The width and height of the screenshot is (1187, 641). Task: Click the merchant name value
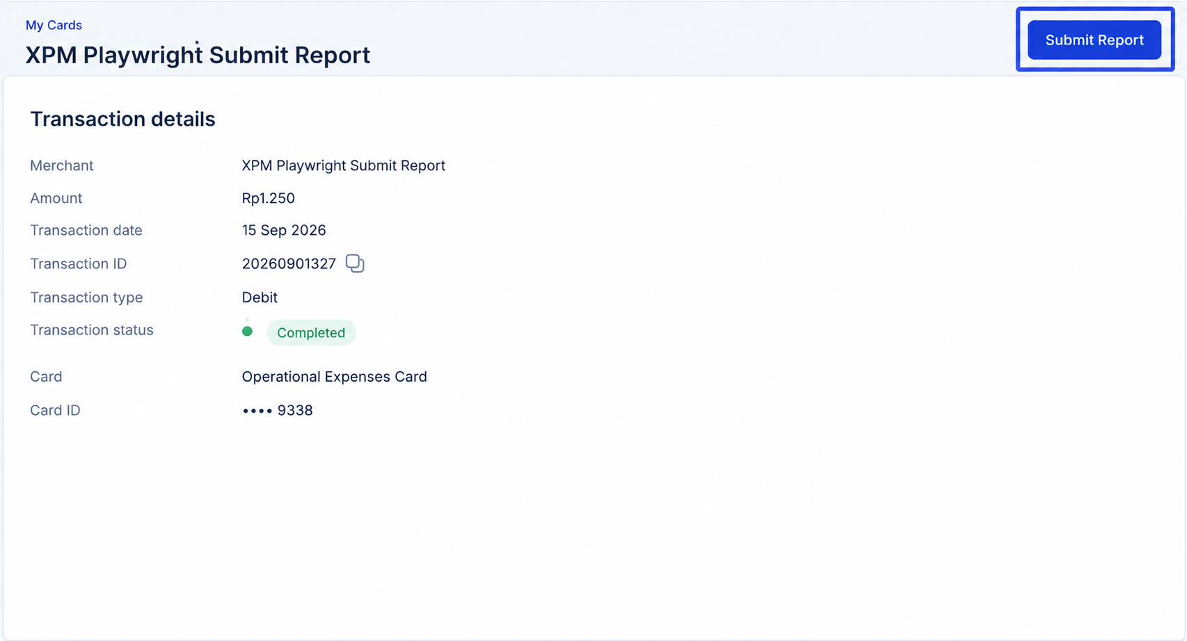343,165
